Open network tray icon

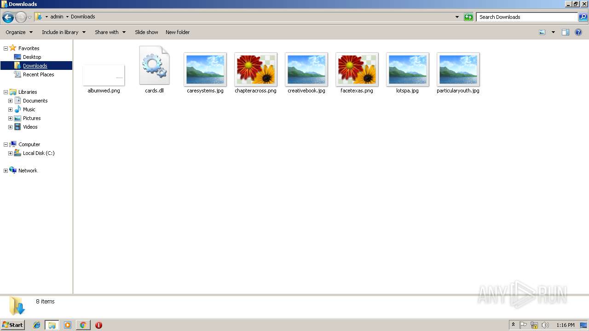coord(534,325)
